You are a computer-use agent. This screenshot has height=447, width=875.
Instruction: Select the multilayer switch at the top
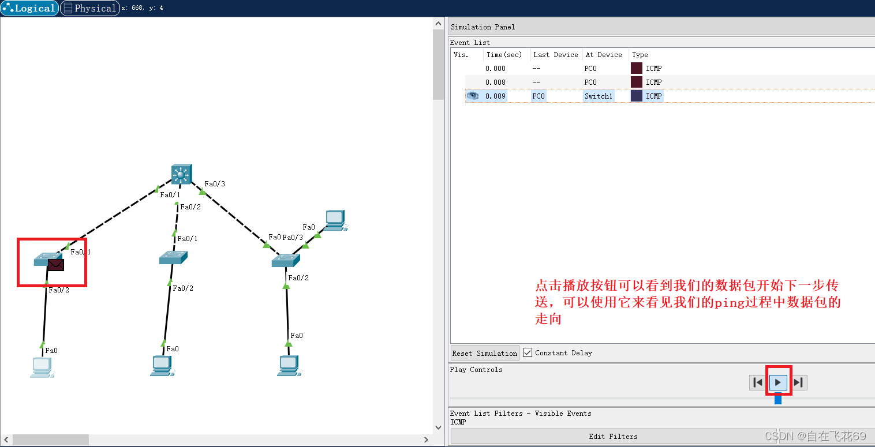[181, 174]
